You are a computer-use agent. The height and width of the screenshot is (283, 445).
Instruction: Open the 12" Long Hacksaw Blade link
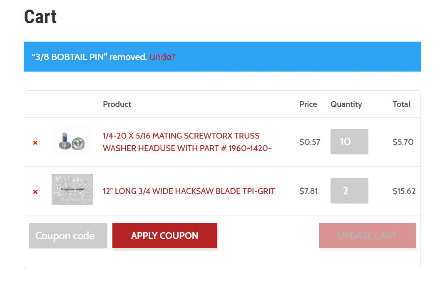pos(189,191)
